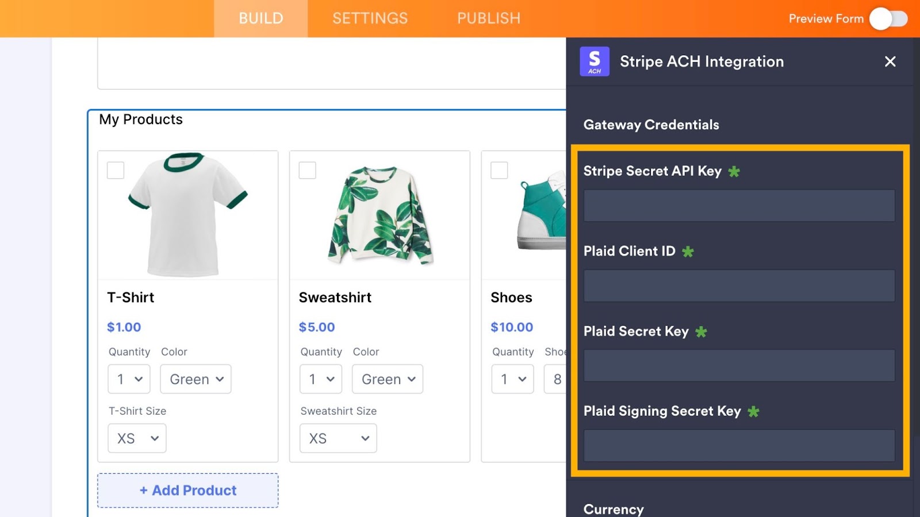Select the BUILD tab
This screenshot has height=517, width=920.
[261, 18]
